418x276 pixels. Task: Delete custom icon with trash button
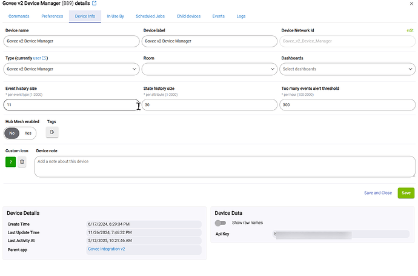[x=22, y=161]
